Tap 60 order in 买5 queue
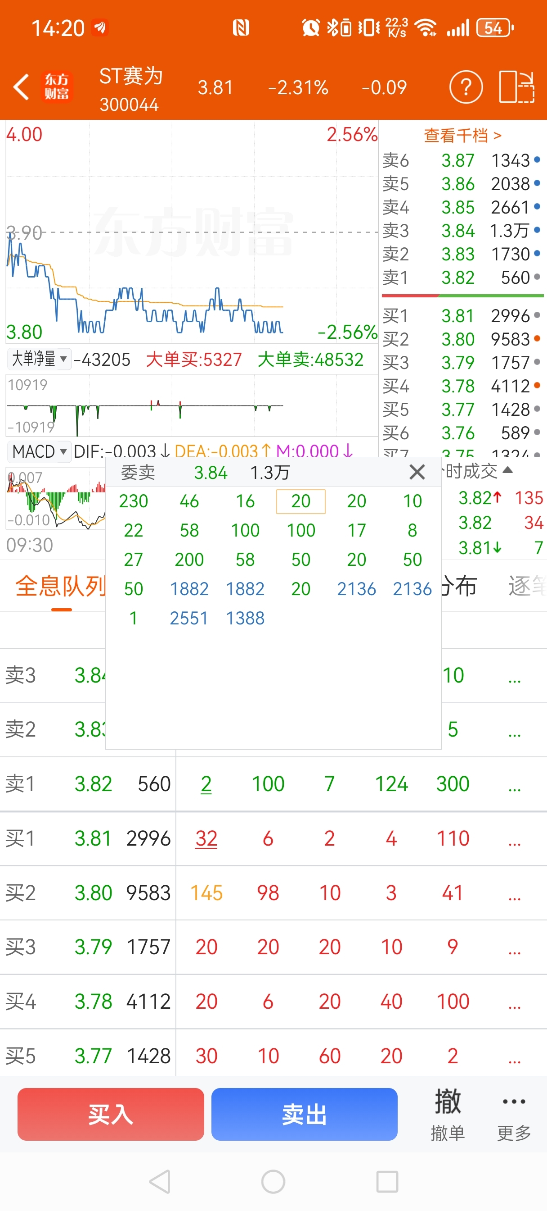 (330, 1056)
